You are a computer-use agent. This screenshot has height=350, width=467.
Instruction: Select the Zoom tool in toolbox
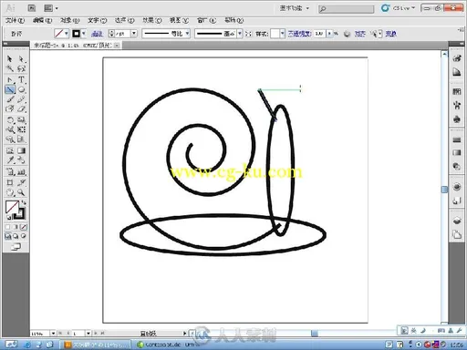point(21,192)
